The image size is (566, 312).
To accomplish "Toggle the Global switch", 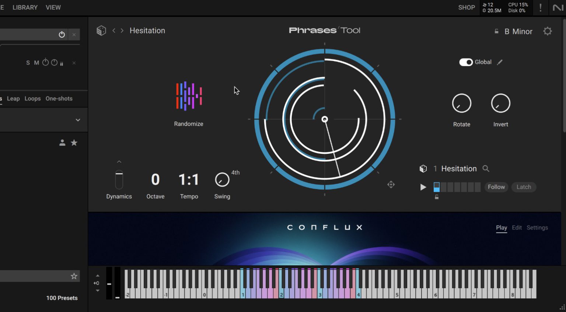I will pos(467,62).
